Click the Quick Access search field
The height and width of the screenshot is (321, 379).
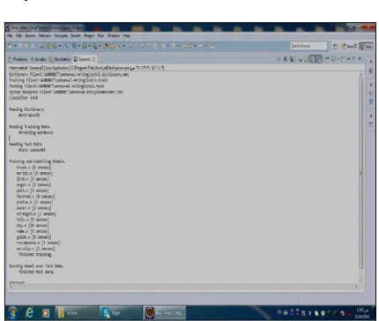(x=308, y=46)
